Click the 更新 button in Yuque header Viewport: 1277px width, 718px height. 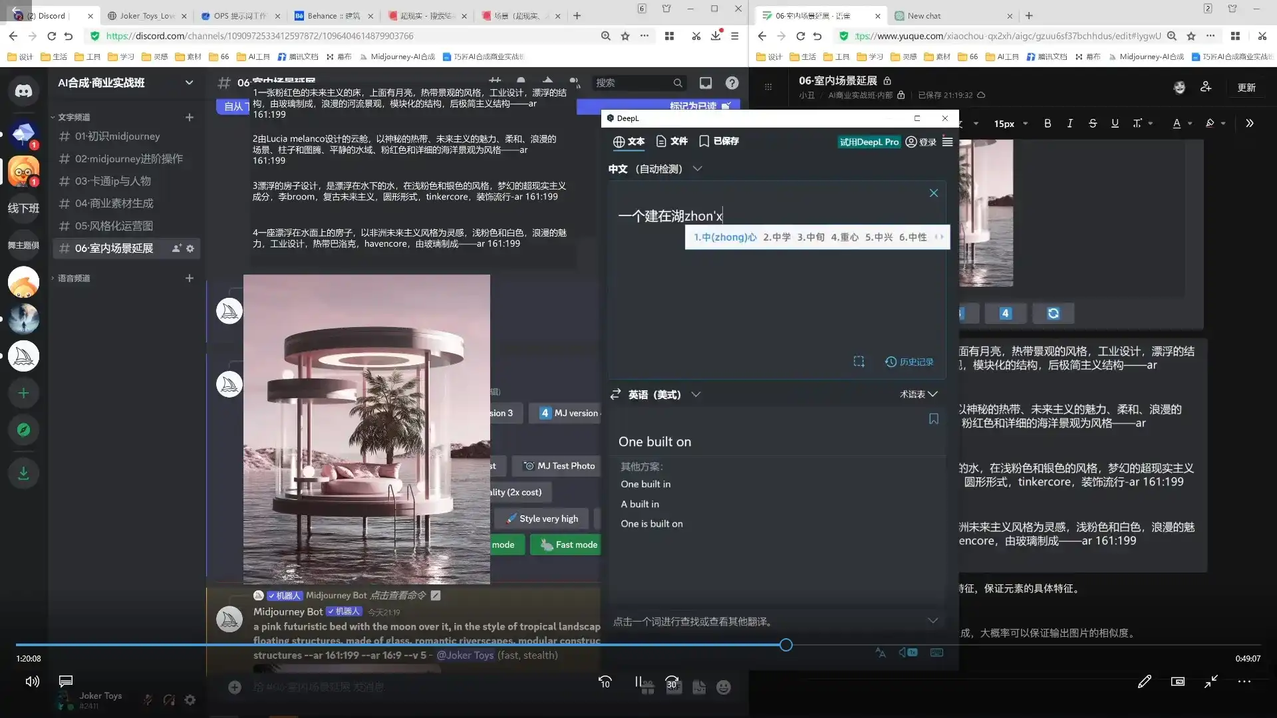tap(1248, 87)
